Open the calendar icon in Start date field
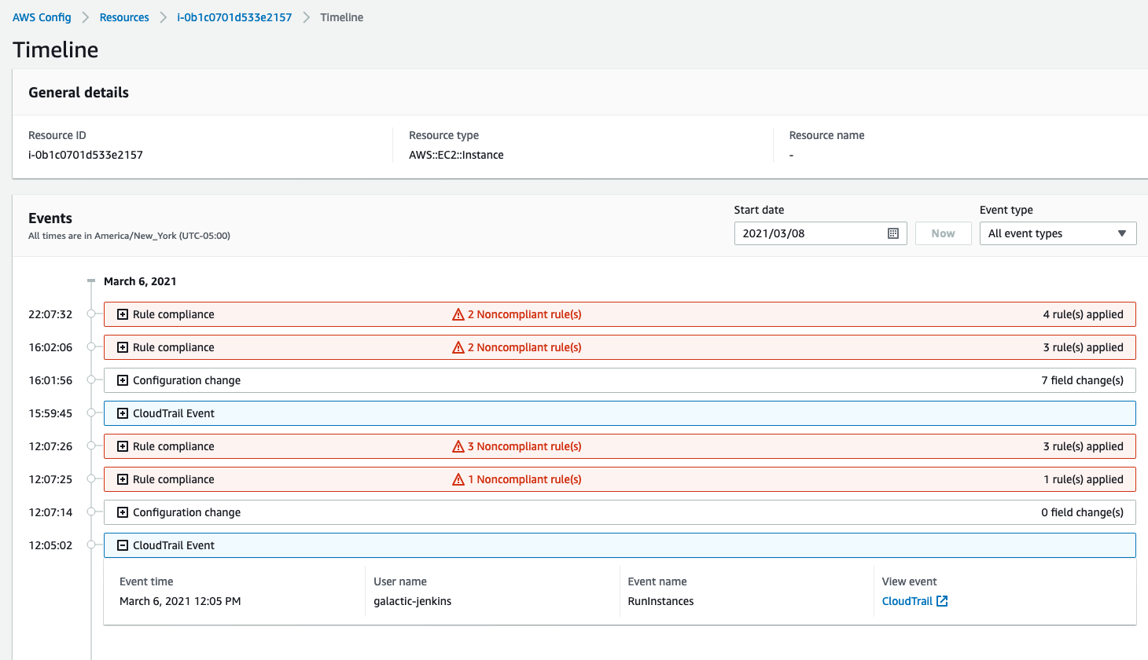1148x660 pixels. (x=893, y=233)
